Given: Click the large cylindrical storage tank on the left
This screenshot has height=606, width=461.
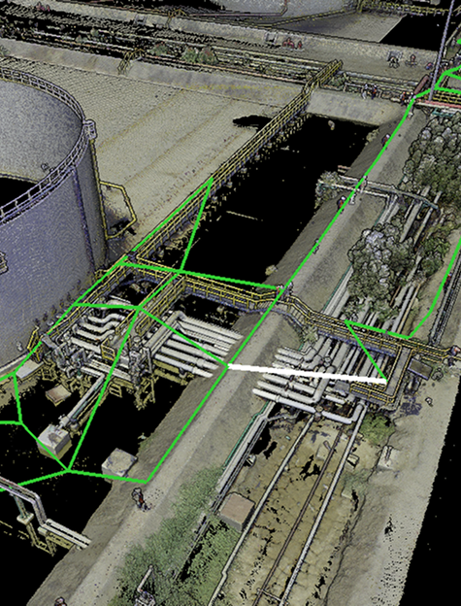Looking at the screenshot, I should 43,217.
